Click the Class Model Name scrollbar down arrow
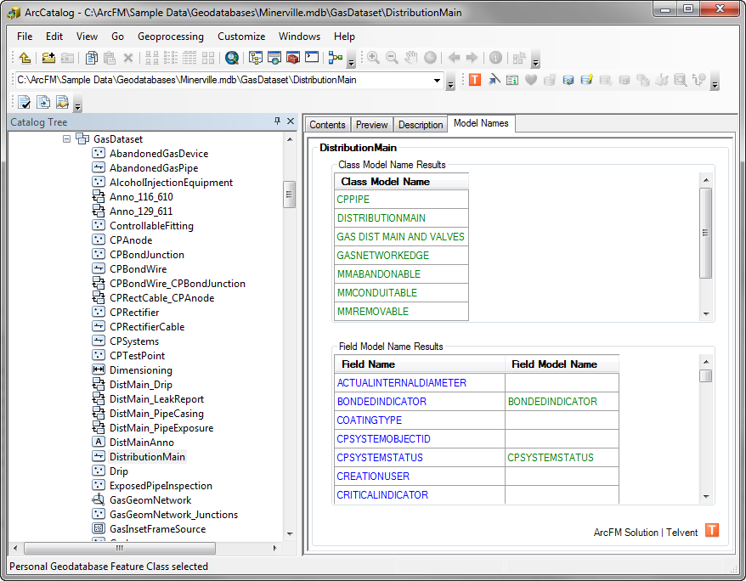This screenshot has width=746, height=581. click(706, 313)
